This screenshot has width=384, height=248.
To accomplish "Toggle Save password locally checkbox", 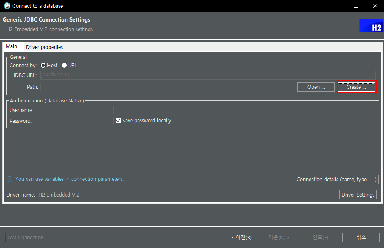I will (118, 121).
